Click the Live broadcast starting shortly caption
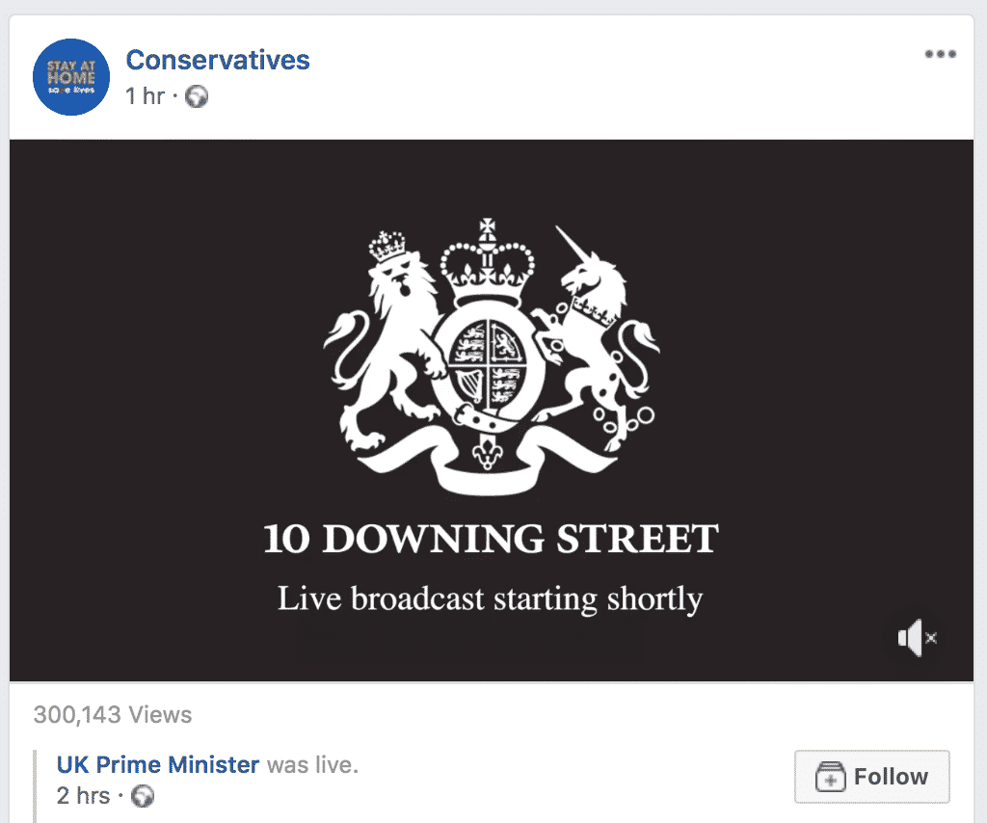Image resolution: width=987 pixels, height=823 pixels. pyautogui.click(x=491, y=598)
